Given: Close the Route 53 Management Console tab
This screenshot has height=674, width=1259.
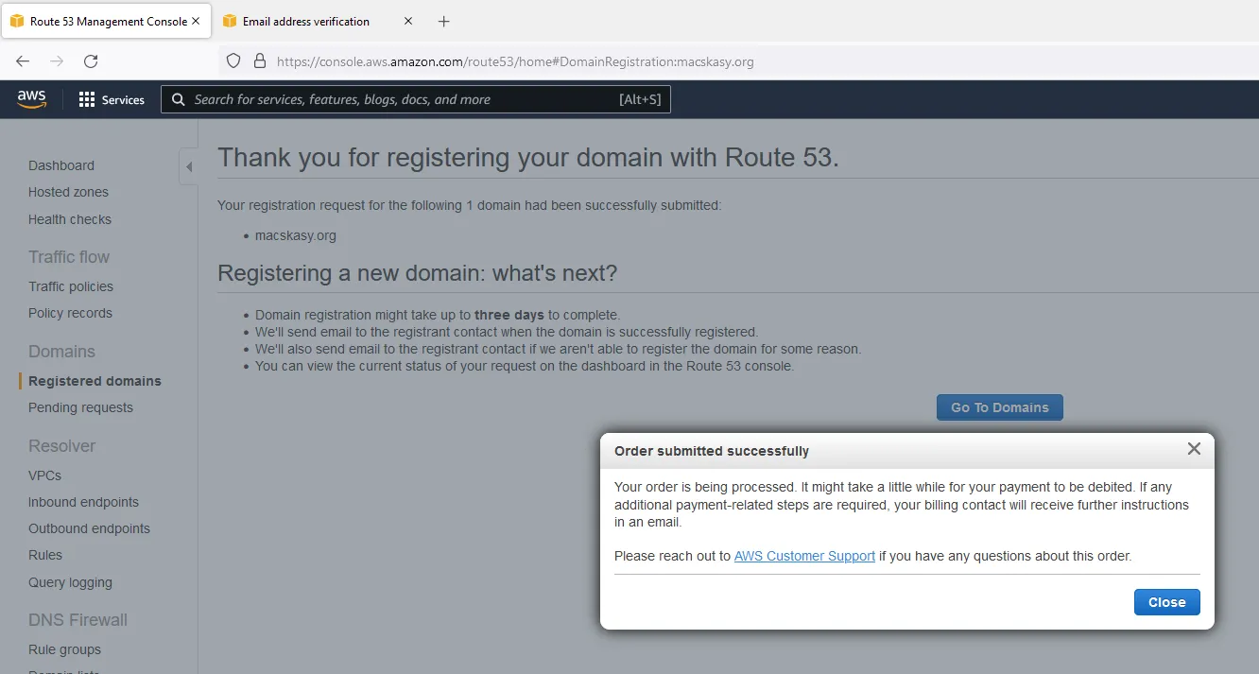Looking at the screenshot, I should (196, 21).
